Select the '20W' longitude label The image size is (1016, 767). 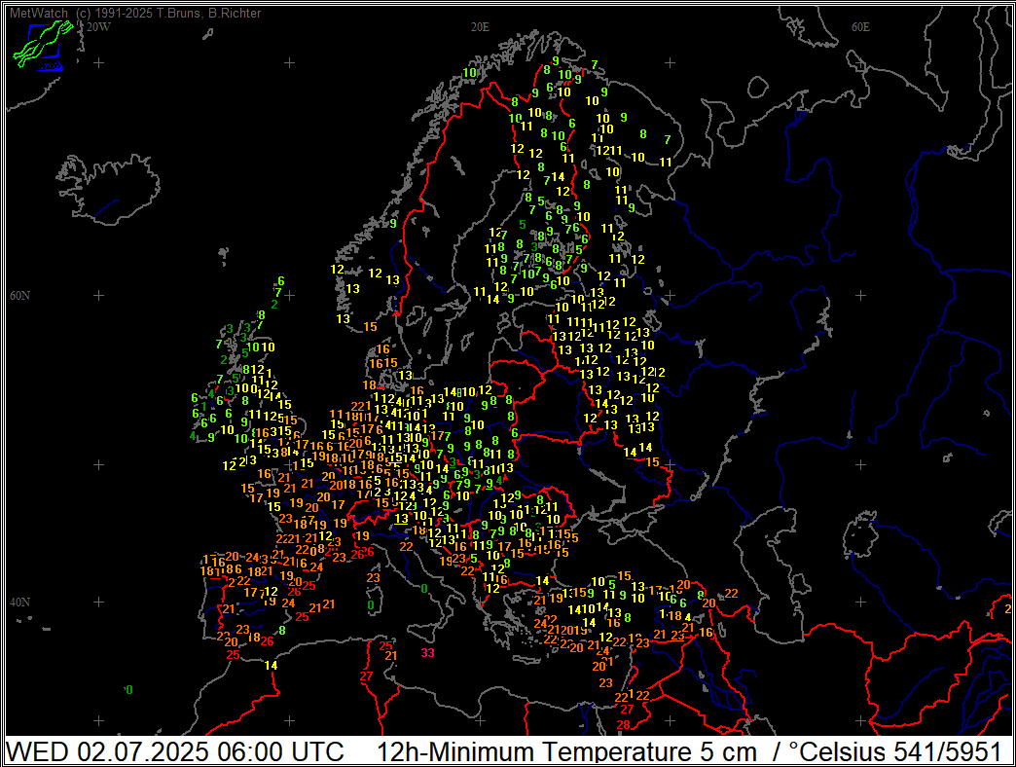[98, 27]
